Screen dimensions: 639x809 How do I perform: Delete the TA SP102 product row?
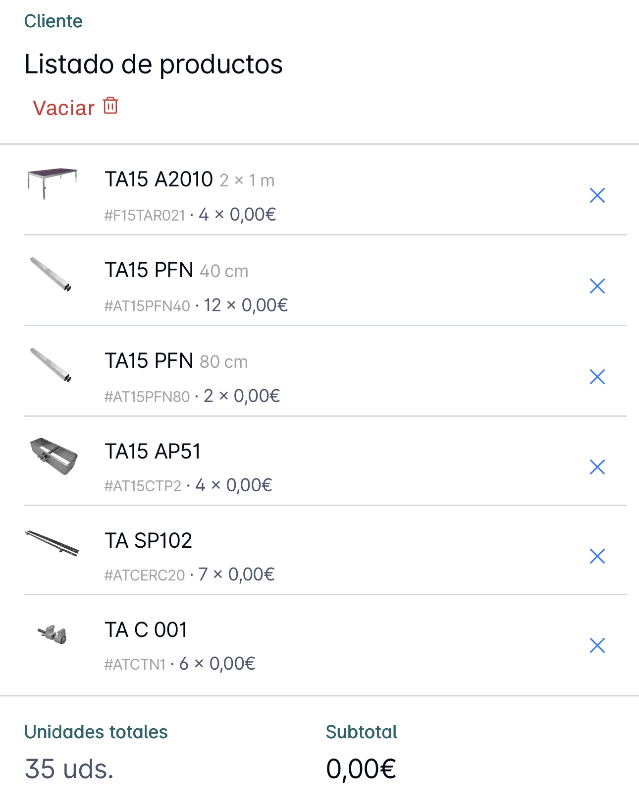[x=597, y=556]
